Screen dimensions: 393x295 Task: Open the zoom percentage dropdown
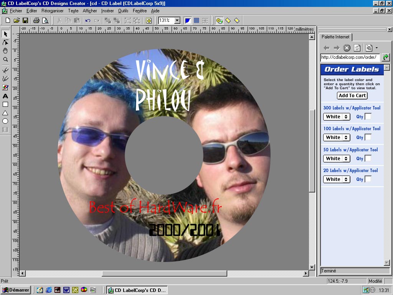tap(177, 21)
